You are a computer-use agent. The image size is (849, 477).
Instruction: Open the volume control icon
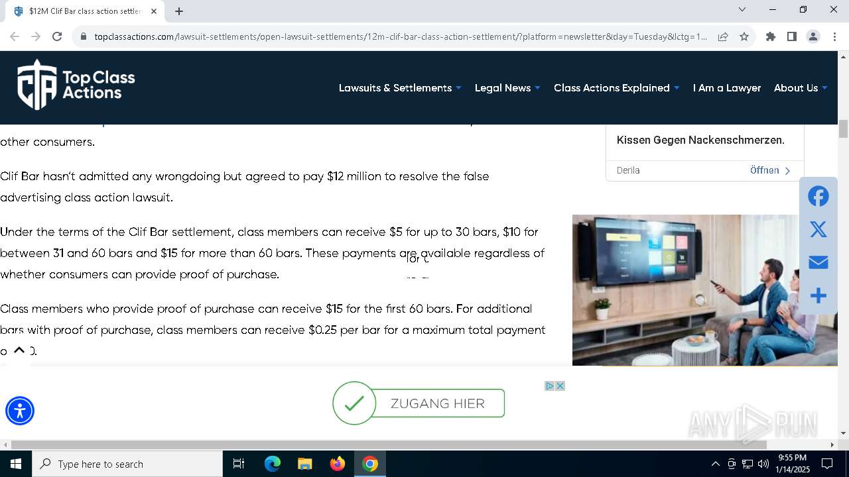763,464
